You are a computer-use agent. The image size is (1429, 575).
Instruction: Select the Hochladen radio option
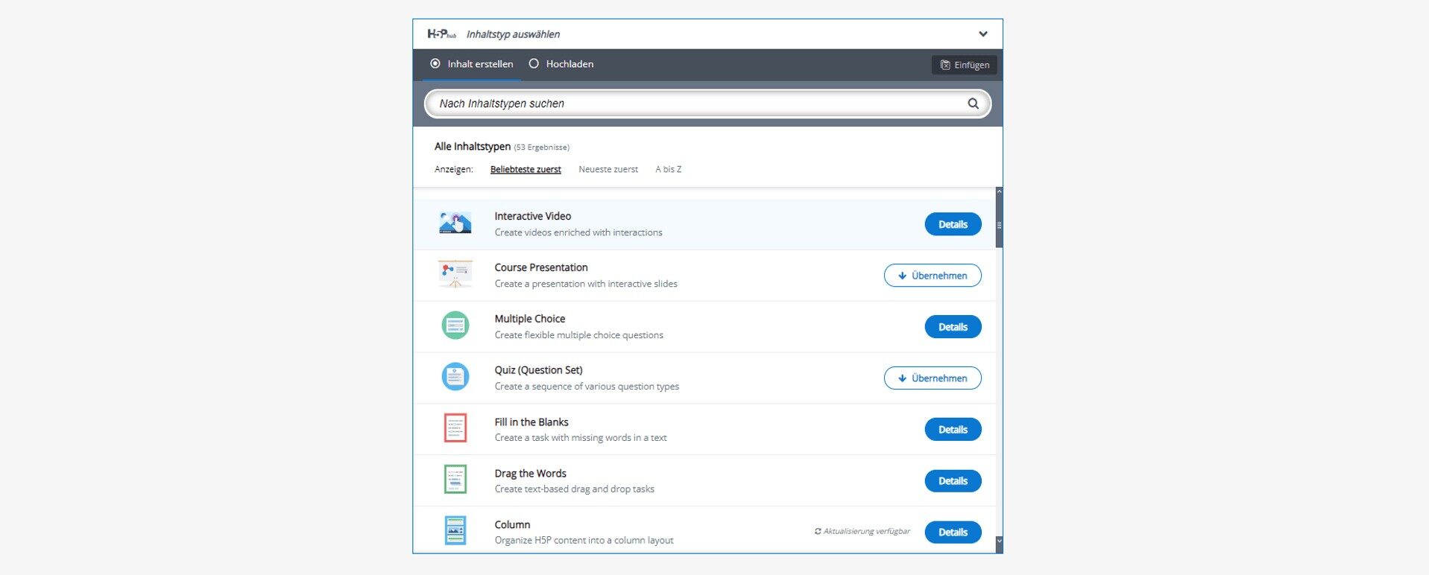point(561,64)
